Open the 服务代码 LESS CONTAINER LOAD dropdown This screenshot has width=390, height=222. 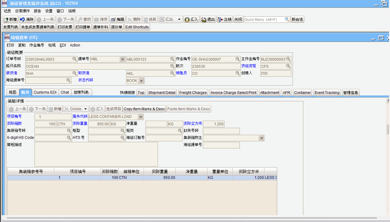141,117
